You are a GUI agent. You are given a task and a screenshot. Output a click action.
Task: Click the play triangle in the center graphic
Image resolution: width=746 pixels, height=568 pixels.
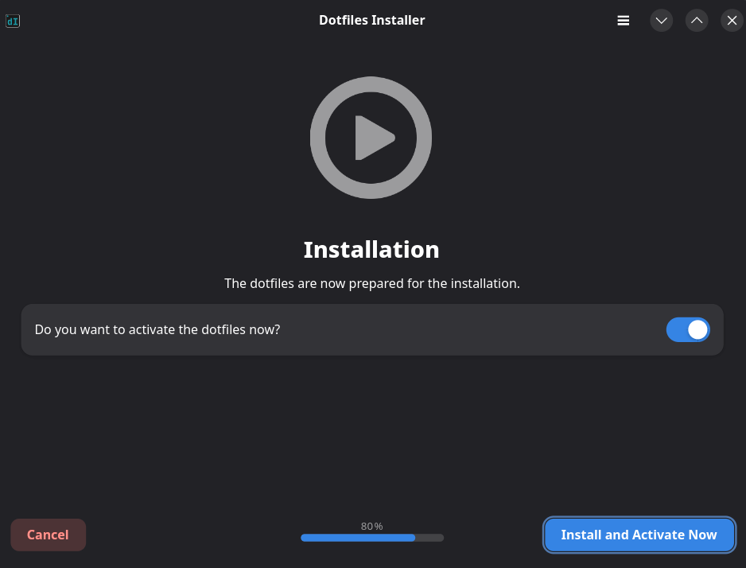pyautogui.click(x=372, y=138)
